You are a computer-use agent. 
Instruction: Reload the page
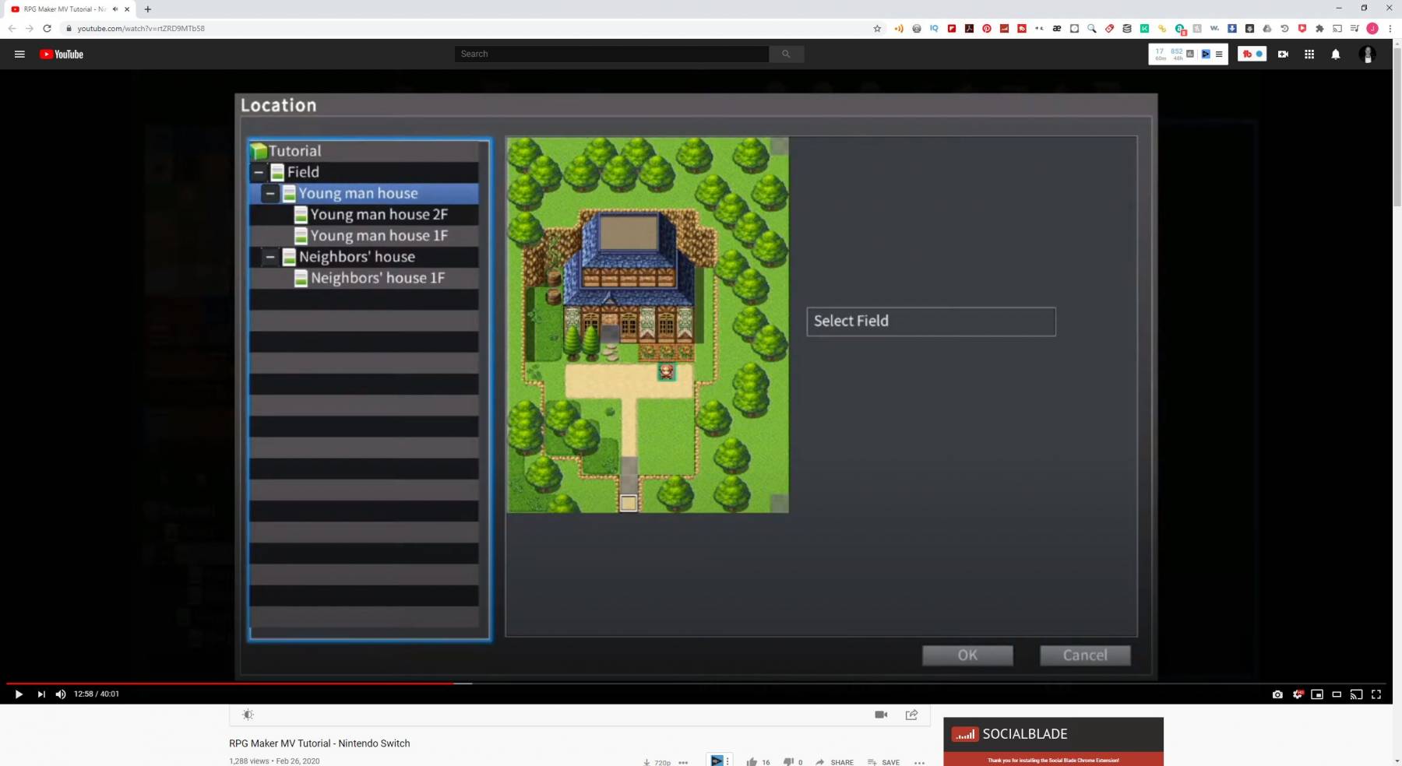coord(47,28)
